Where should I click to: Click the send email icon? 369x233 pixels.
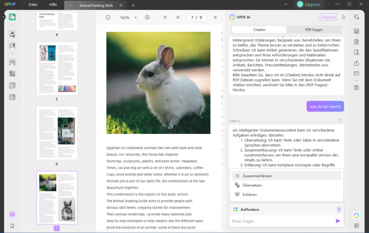click(x=356, y=73)
